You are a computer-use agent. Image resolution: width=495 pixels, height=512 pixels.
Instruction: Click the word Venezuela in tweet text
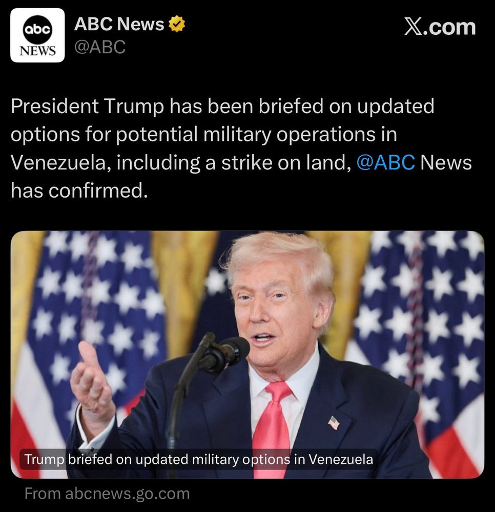coord(59,162)
